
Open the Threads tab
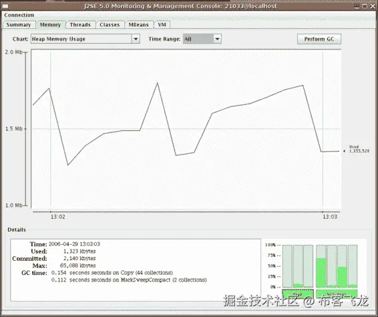[80, 25]
